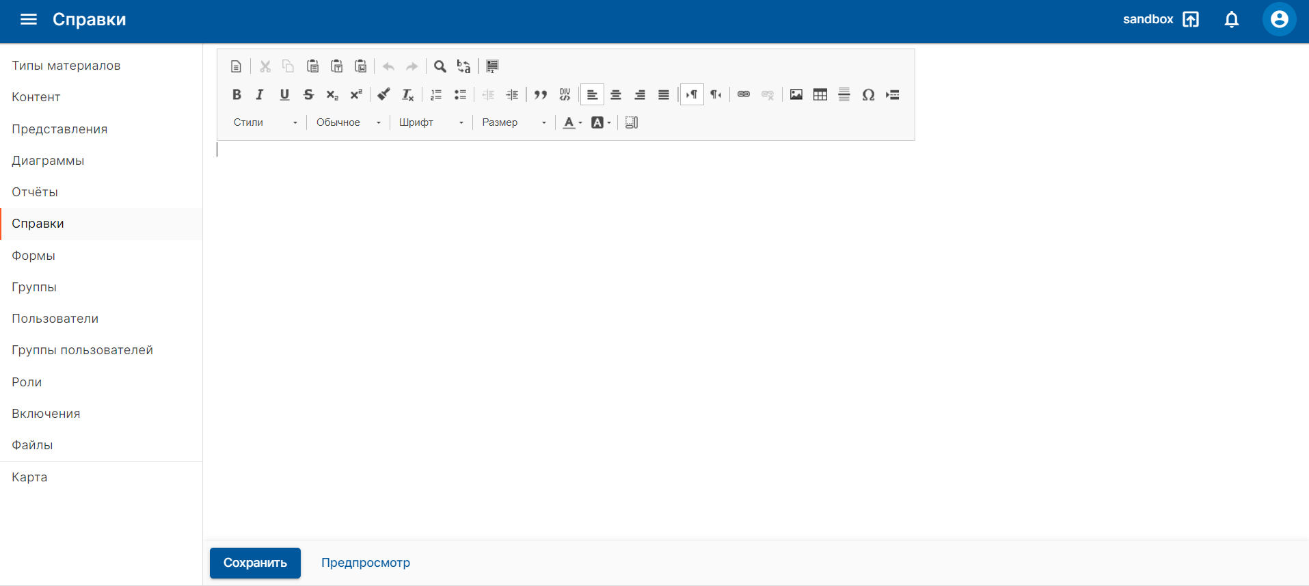Toggle superscript formatting
Screen dimensions: 1309x586
[x=356, y=94]
